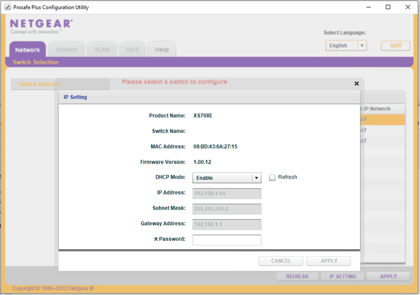Click the Netgear logo

click(x=41, y=26)
